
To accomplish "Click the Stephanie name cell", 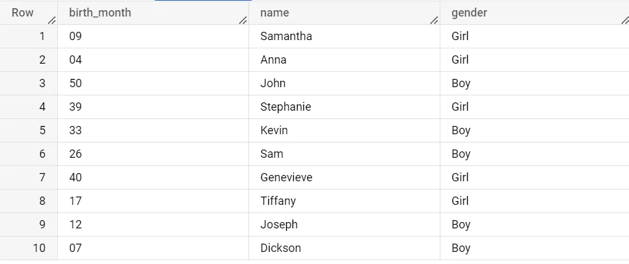I will pos(286,107).
